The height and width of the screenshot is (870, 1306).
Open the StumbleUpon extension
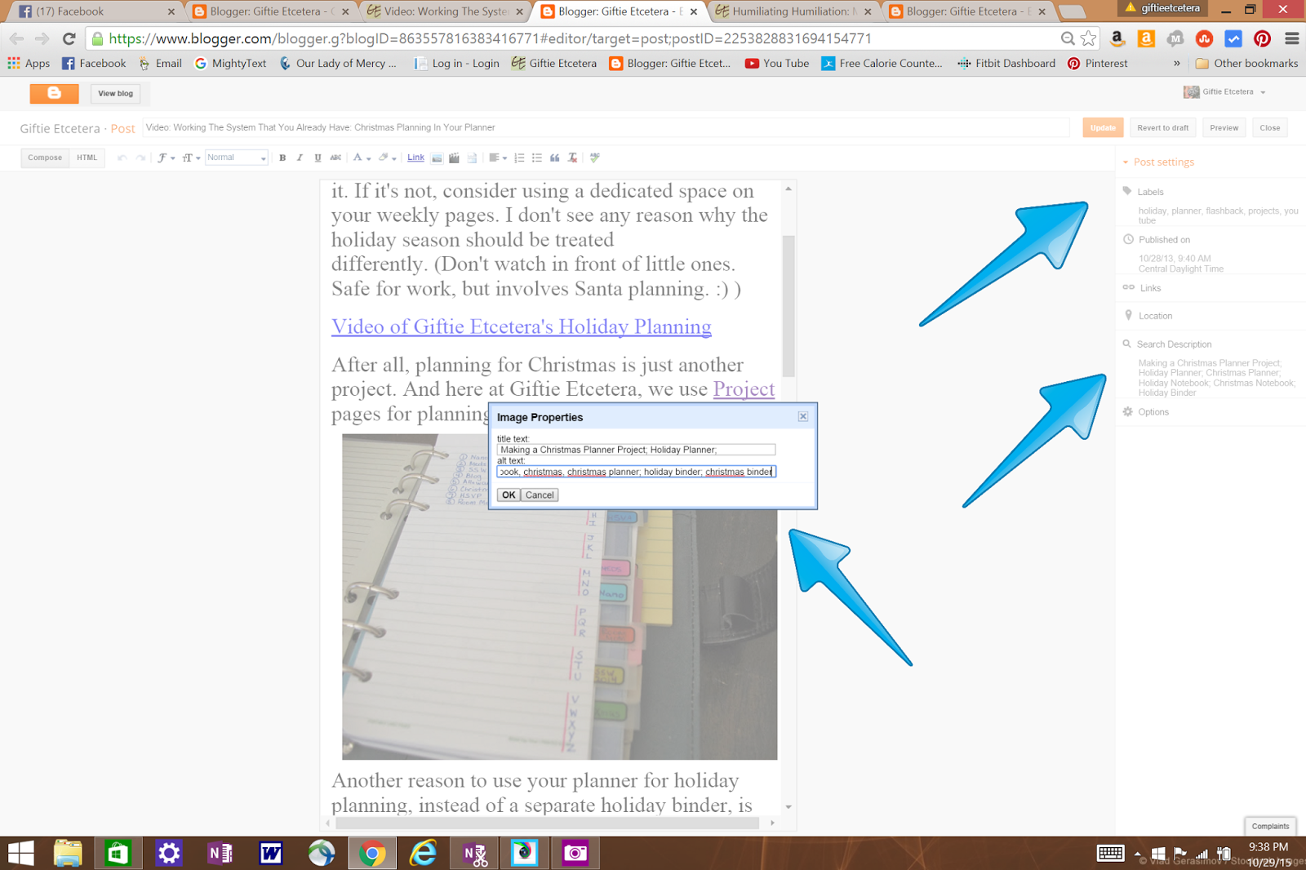1204,38
